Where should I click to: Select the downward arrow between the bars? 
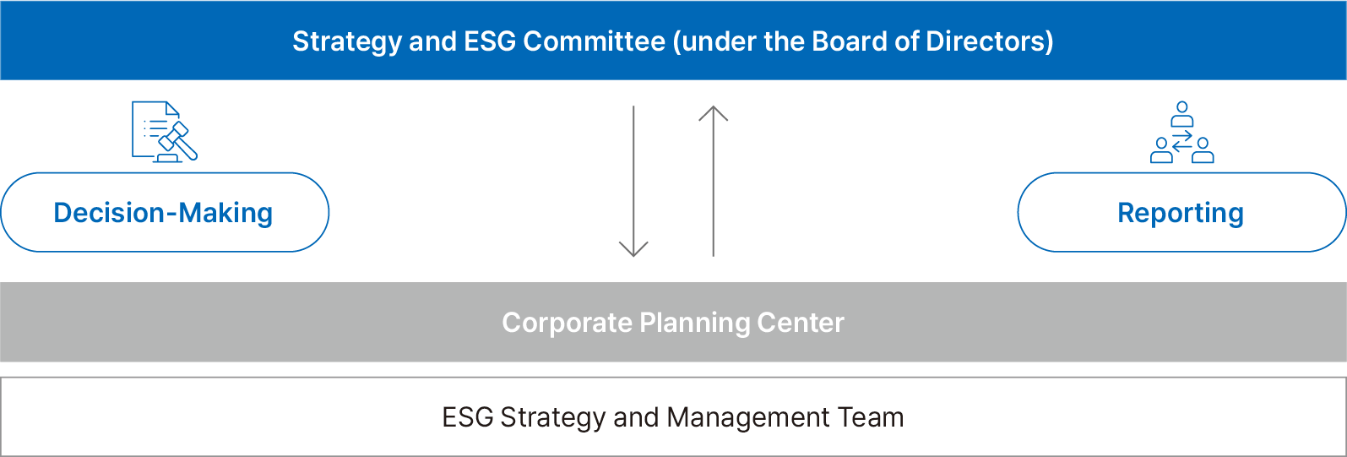pos(633,181)
